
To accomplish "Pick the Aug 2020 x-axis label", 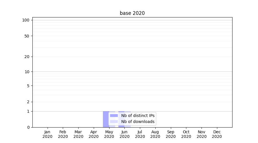I will [x=155, y=134].
